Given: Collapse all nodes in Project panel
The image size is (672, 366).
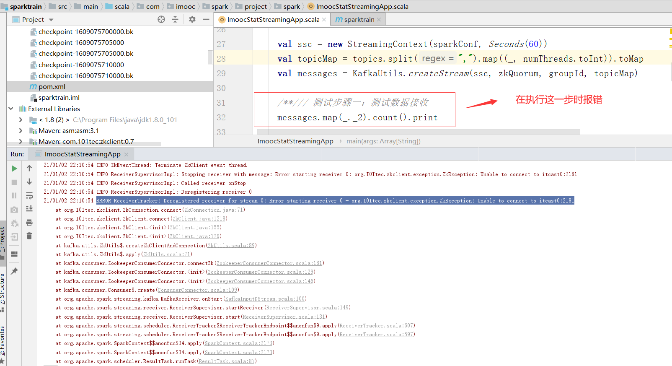Looking at the screenshot, I should 175,19.
